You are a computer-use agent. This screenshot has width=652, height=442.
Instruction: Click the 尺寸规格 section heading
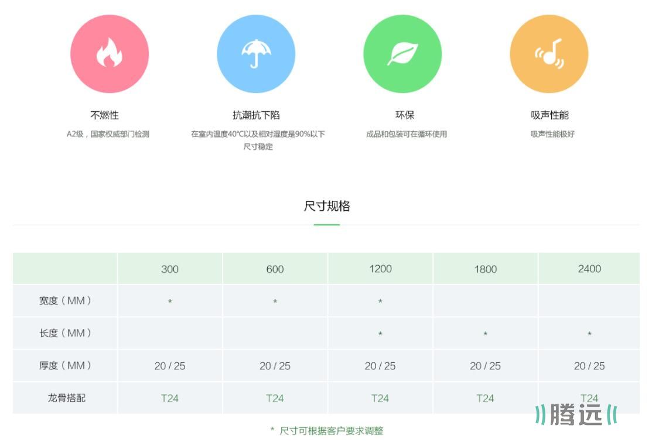pyautogui.click(x=327, y=206)
